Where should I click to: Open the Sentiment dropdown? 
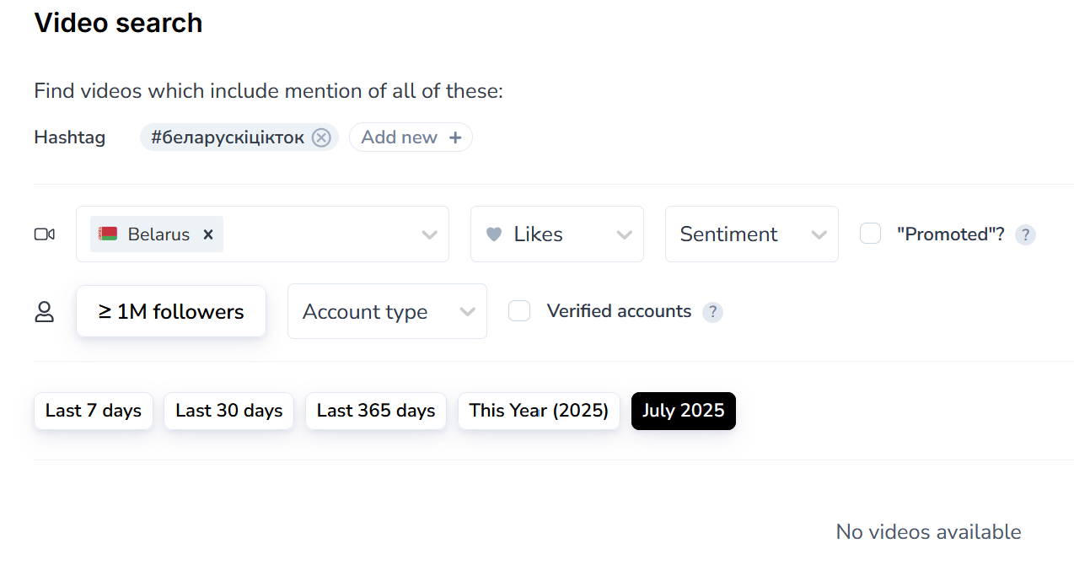click(x=751, y=234)
